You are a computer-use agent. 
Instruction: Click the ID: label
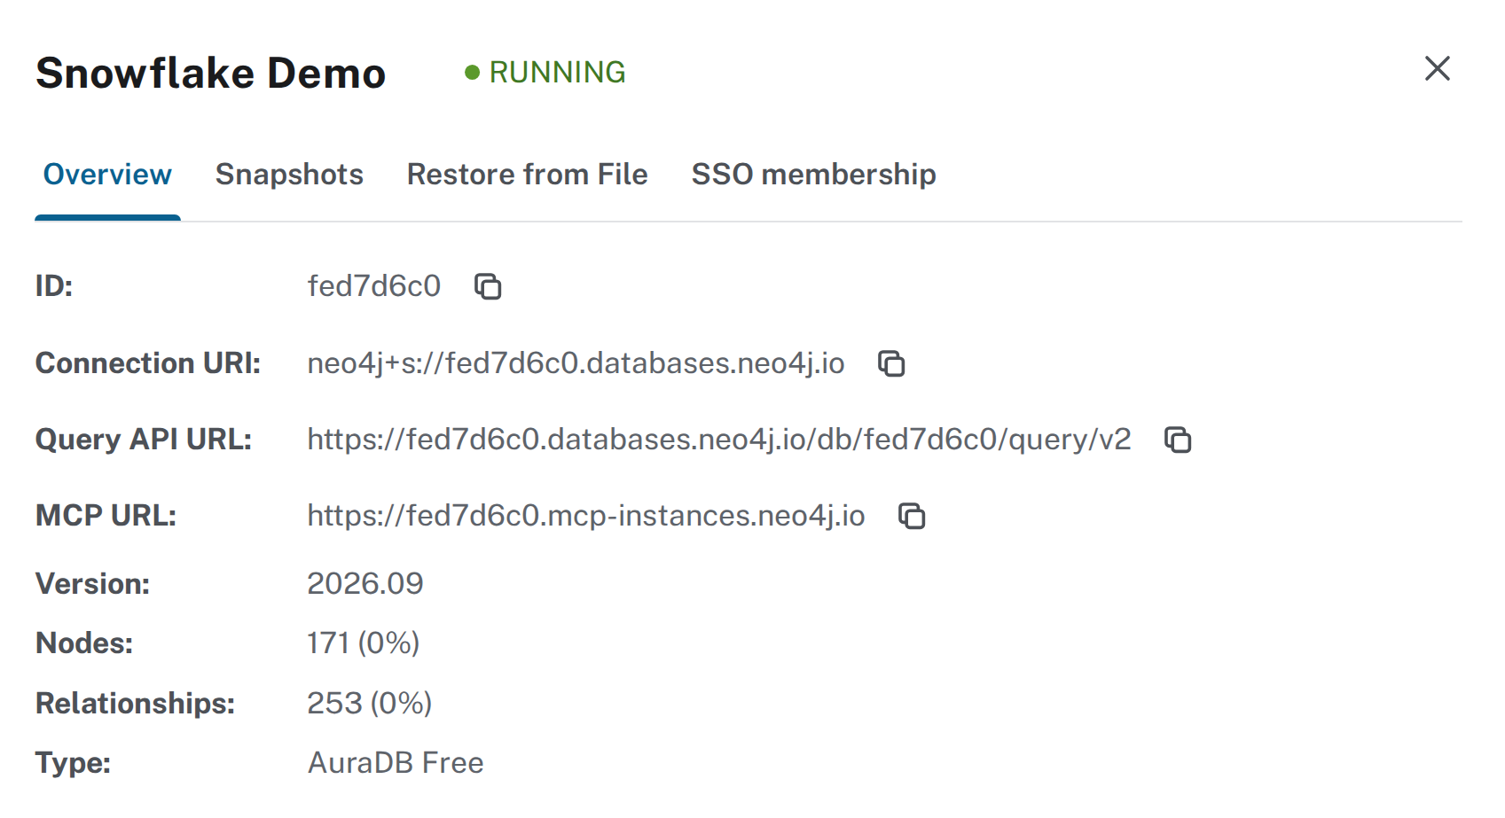click(x=54, y=286)
